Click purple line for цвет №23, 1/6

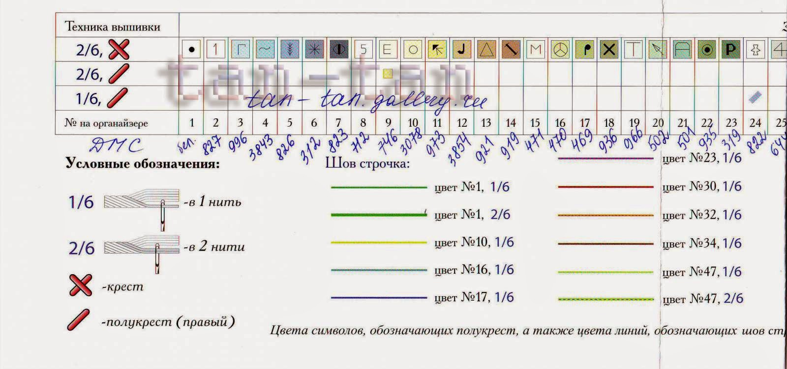pyautogui.click(x=605, y=158)
